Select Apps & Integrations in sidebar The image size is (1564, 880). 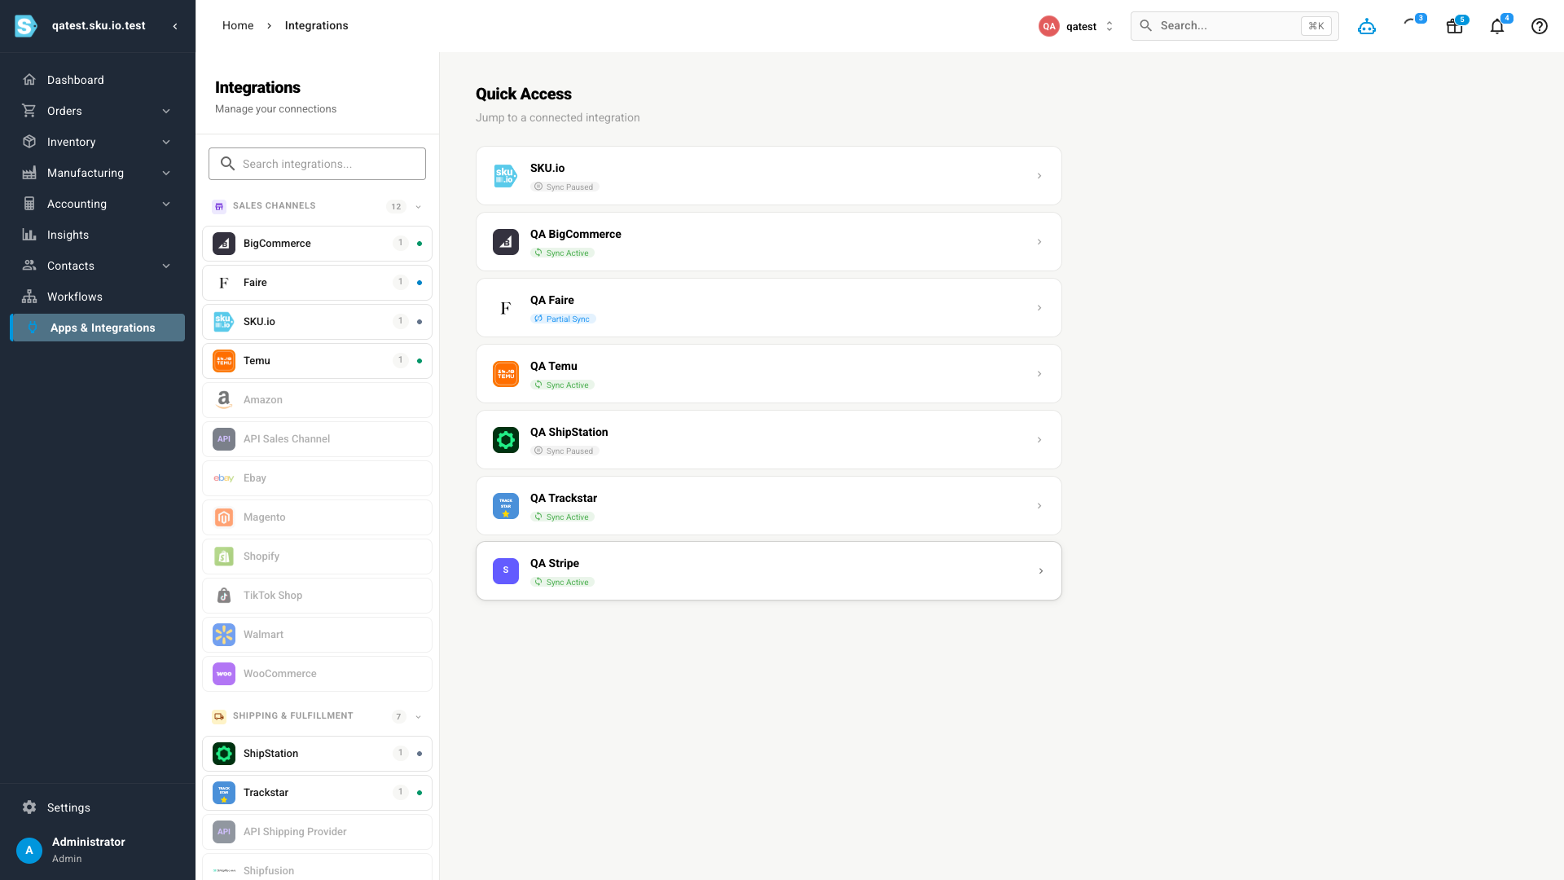pyautogui.click(x=98, y=328)
